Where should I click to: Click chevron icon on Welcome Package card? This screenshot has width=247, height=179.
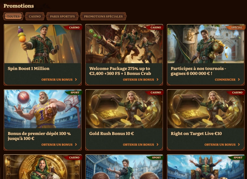tap(157, 79)
